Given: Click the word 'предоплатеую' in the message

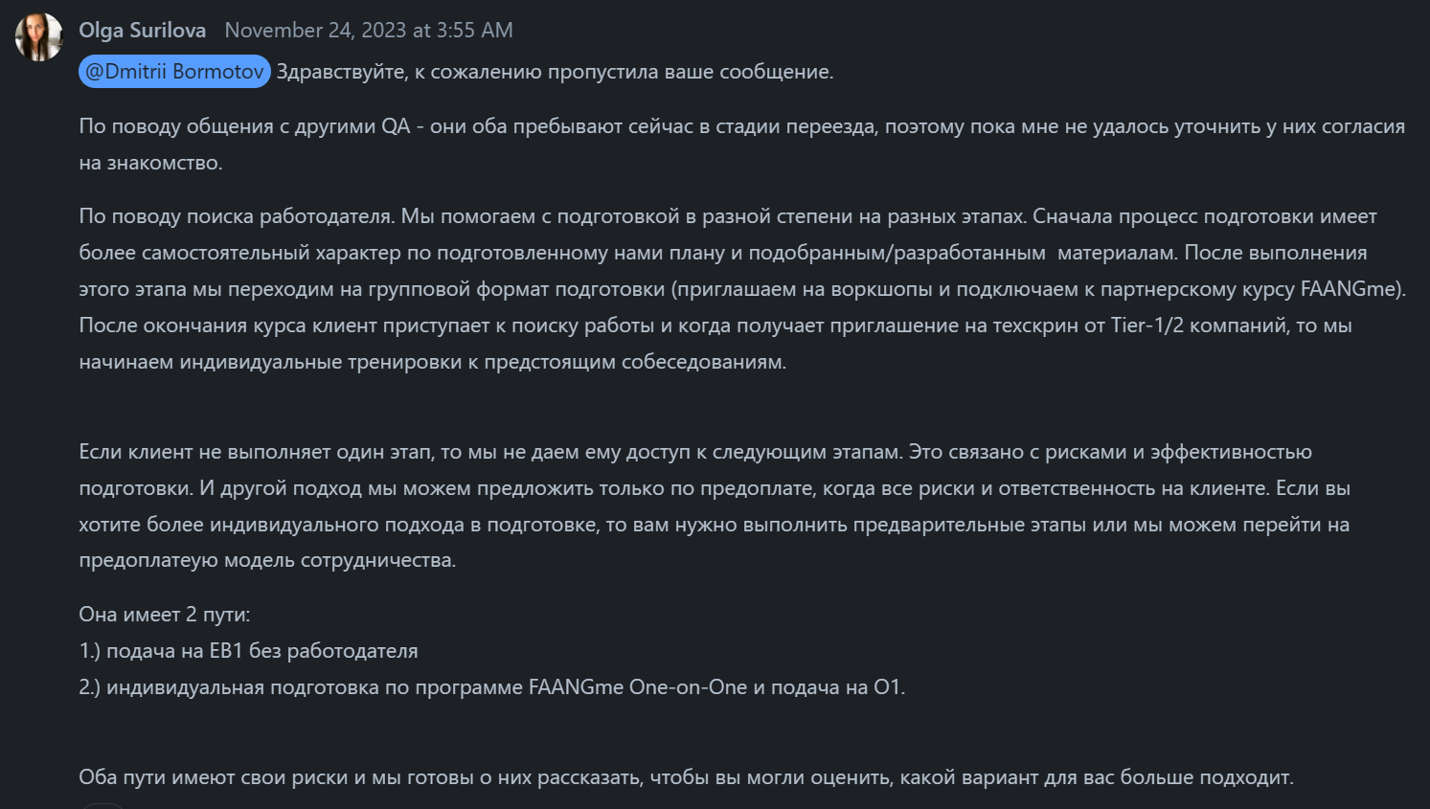Looking at the screenshot, I should coord(148,560).
